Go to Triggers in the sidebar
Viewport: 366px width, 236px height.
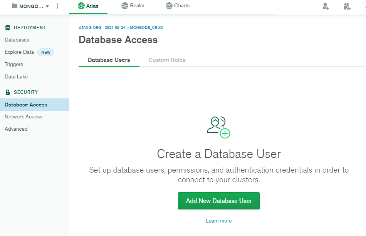(x=14, y=64)
